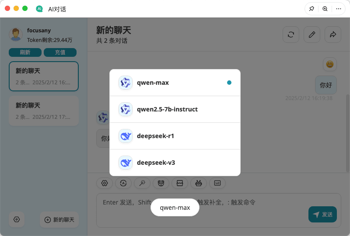Click the focusany username text
Image resolution: width=350 pixels, height=236 pixels.
point(39,30)
